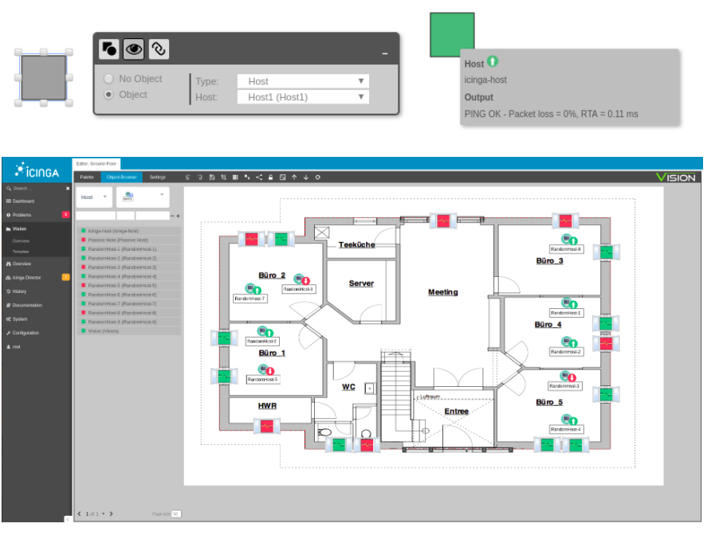Switch to the Palette tab

[x=86, y=177]
